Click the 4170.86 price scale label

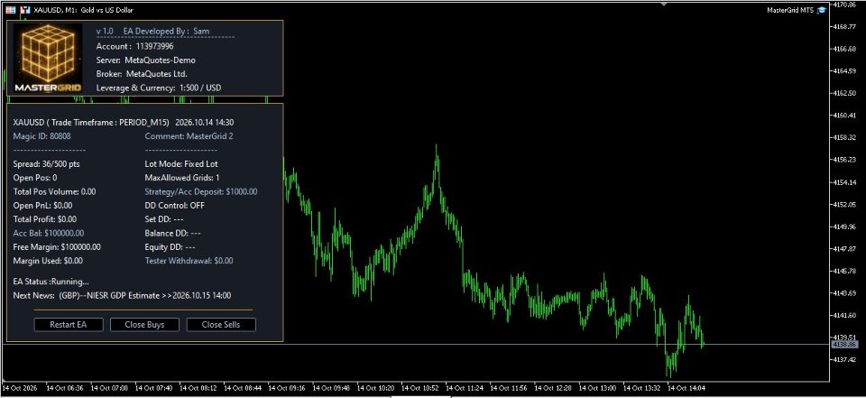844,5
